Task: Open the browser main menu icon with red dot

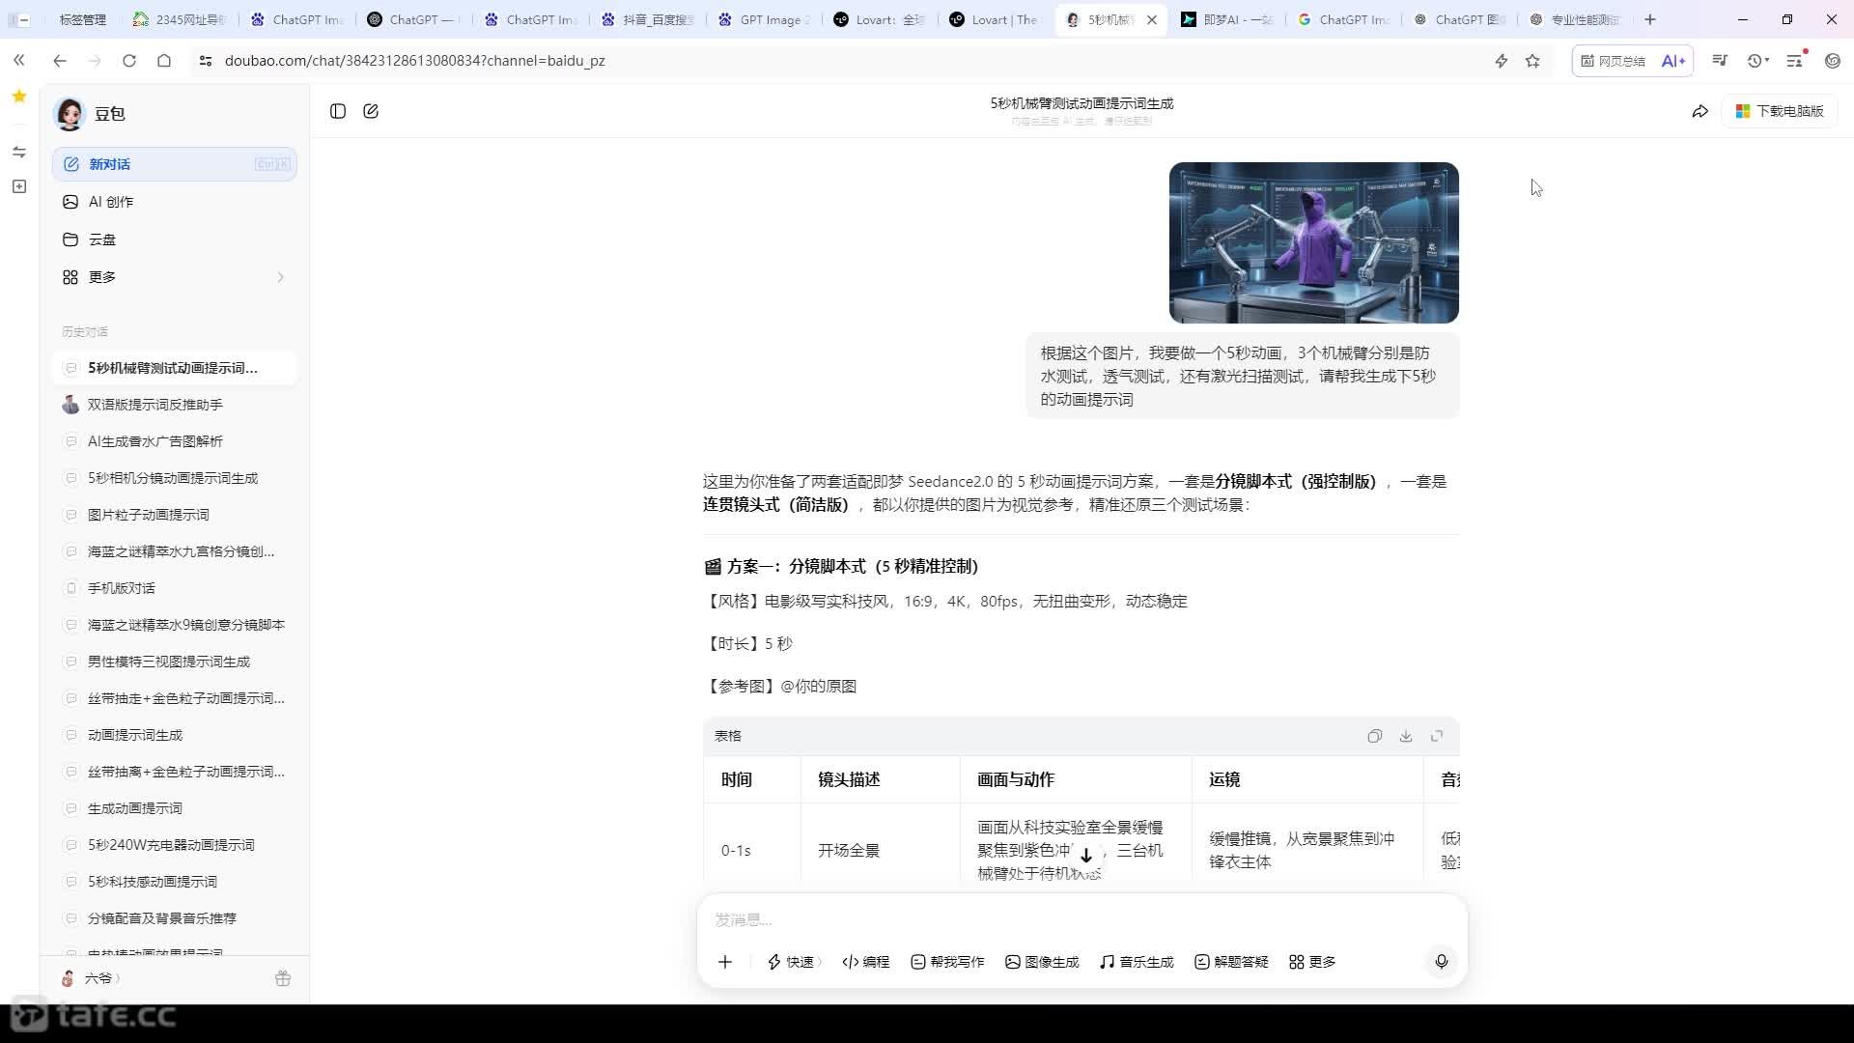Action: tap(1796, 60)
